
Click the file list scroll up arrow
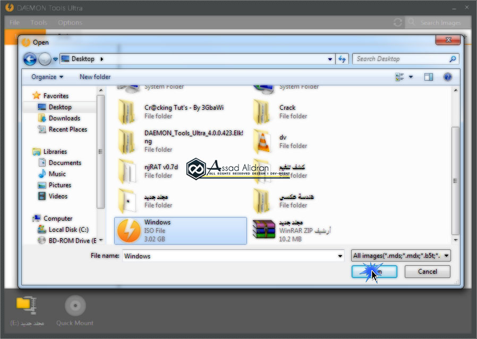click(x=455, y=90)
